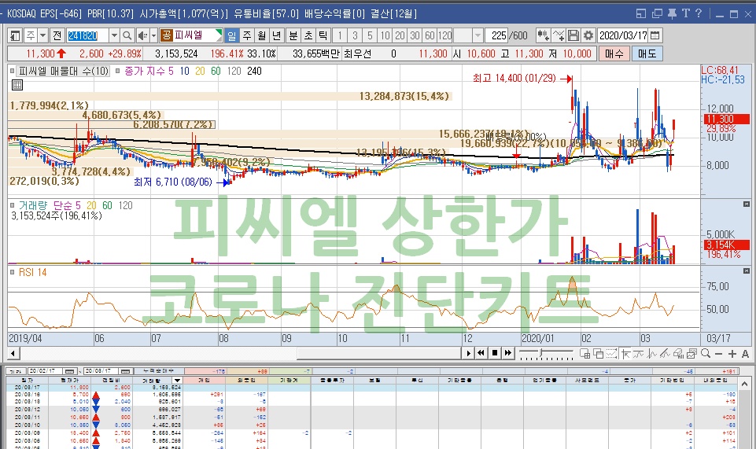Click the help question mark icon
This screenshot has width=756, height=449.
click(699, 13)
